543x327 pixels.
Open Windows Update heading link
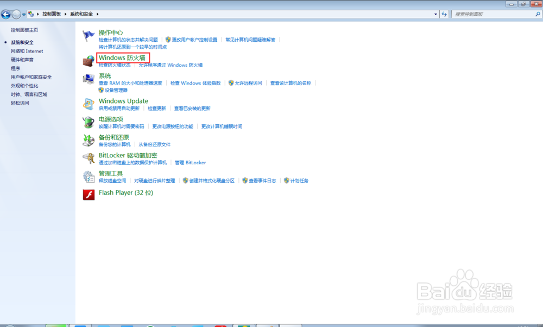point(123,101)
